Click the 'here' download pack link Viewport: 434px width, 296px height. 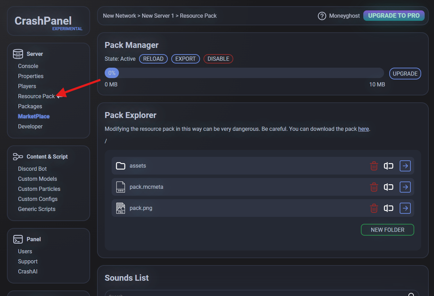coord(363,129)
